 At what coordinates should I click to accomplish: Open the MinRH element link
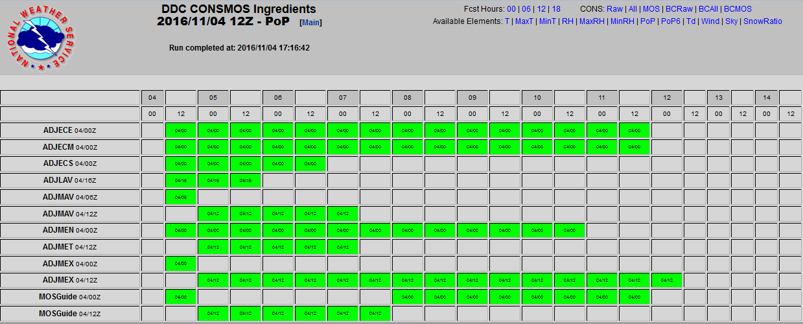pyautogui.click(x=623, y=21)
